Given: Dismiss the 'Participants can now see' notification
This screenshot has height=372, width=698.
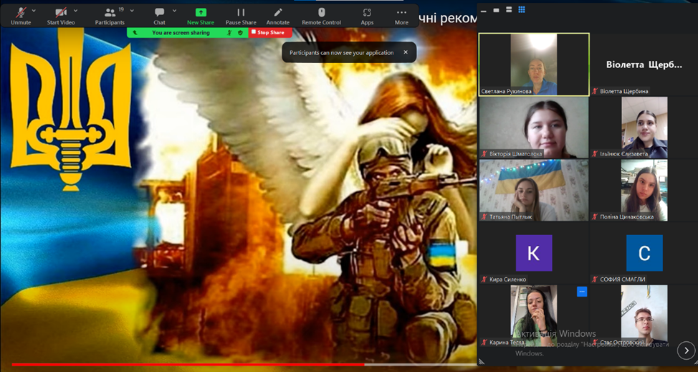Looking at the screenshot, I should click(x=406, y=52).
